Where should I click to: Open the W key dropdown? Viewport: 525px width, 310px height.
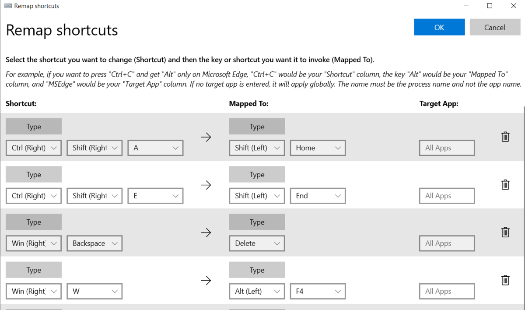(x=94, y=291)
